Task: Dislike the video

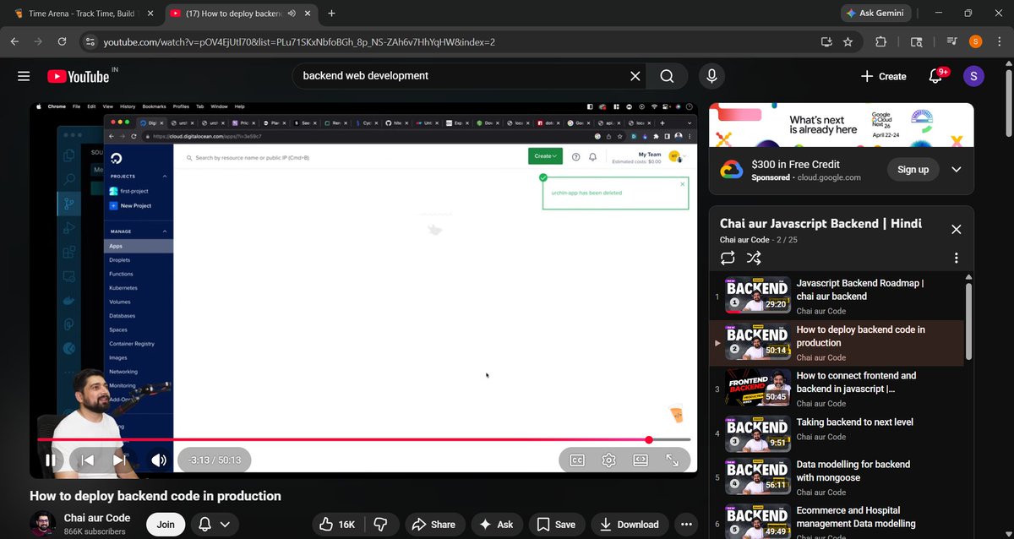Action: (380, 525)
